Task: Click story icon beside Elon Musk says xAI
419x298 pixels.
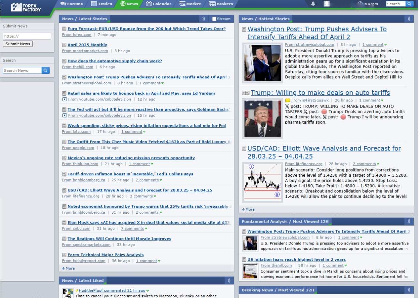Action: click(65, 223)
